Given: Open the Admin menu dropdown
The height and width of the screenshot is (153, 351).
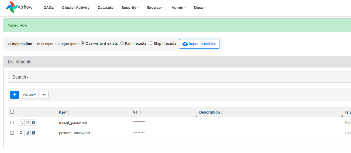Looking at the screenshot, I should 178,8.
